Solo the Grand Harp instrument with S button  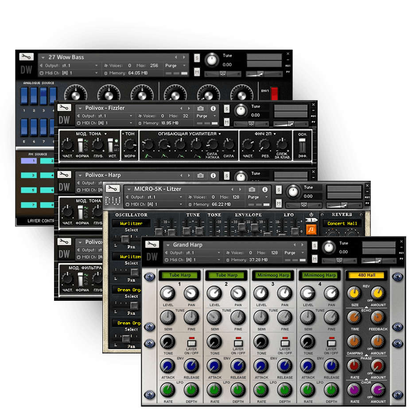click(x=315, y=245)
